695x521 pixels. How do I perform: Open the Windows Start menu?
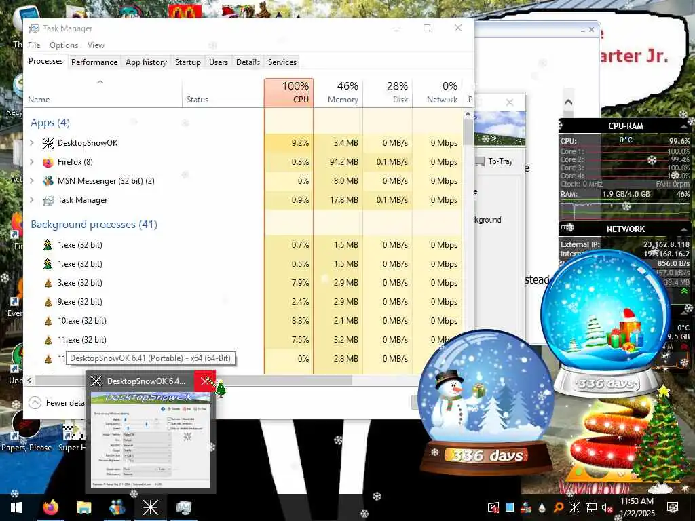16,507
